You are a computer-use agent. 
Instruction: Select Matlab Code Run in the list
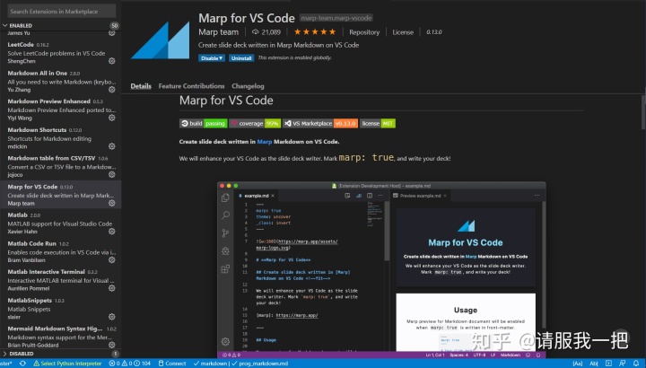point(61,251)
